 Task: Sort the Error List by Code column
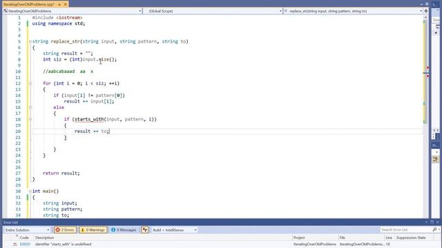coord(24,238)
